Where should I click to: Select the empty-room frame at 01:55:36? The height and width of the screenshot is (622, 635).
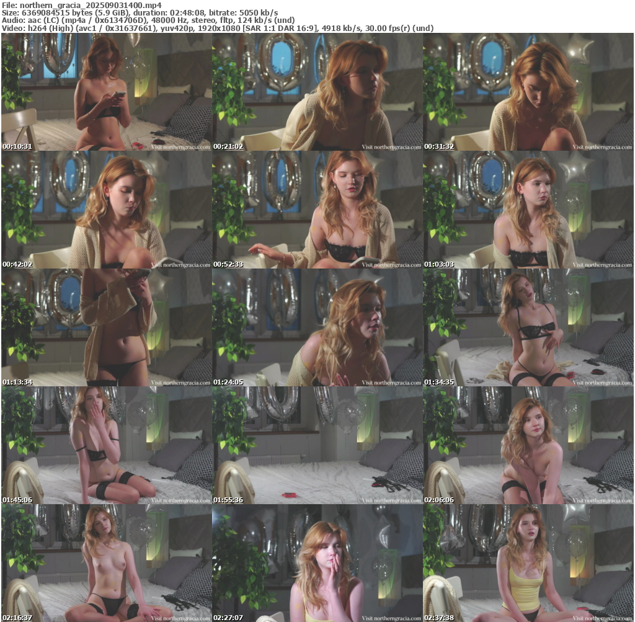pos(317,445)
